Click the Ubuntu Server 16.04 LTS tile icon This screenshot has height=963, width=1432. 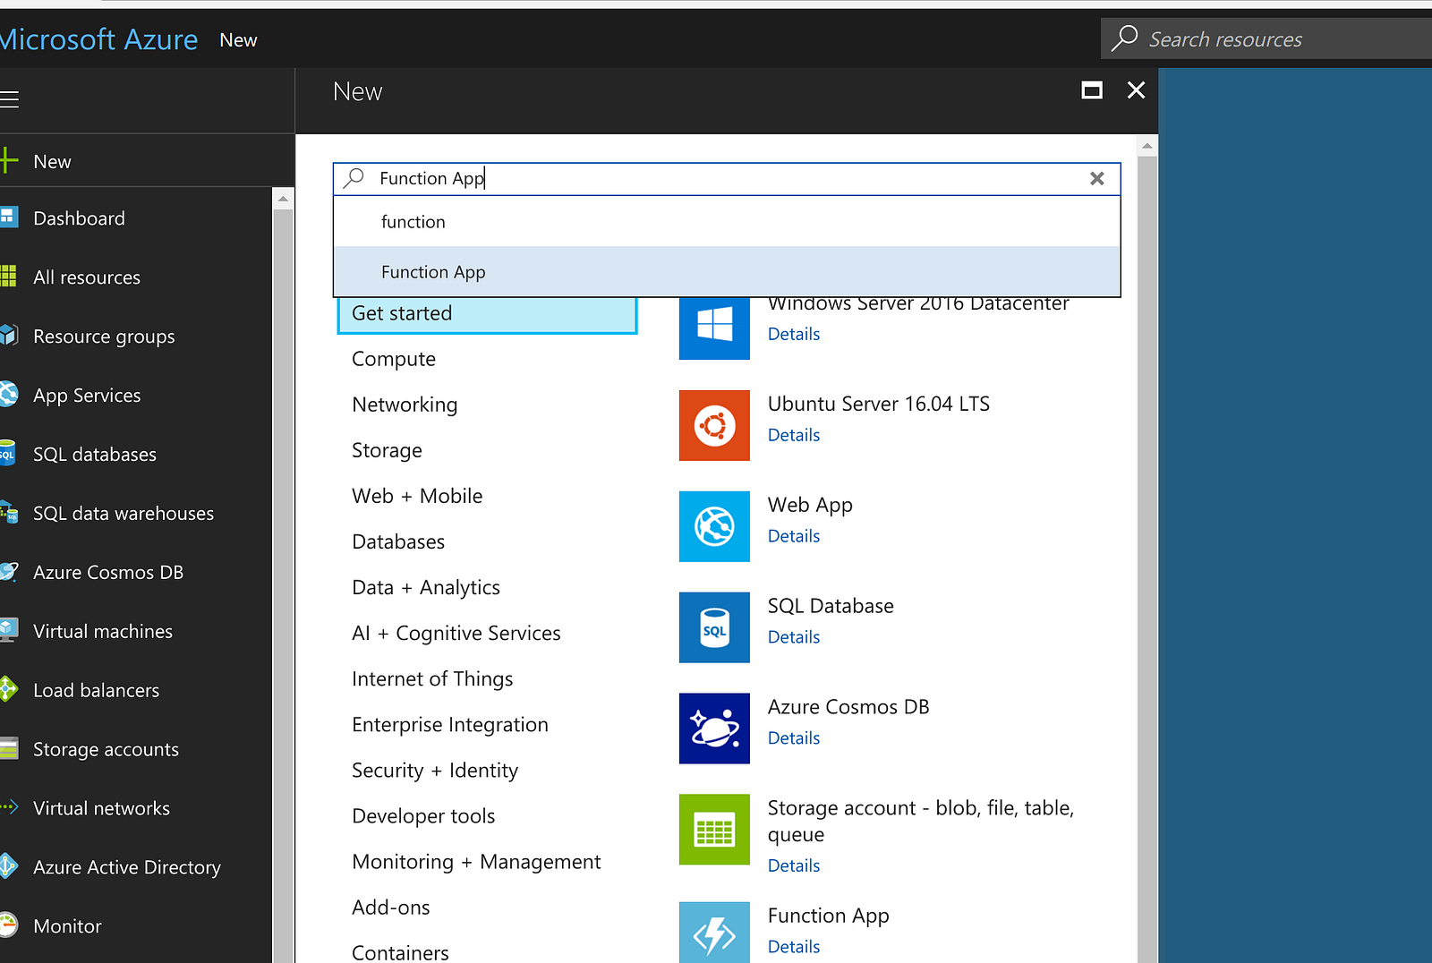coord(714,425)
